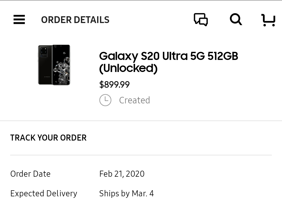Open the chat support icon
282x206 pixels.
click(201, 19)
